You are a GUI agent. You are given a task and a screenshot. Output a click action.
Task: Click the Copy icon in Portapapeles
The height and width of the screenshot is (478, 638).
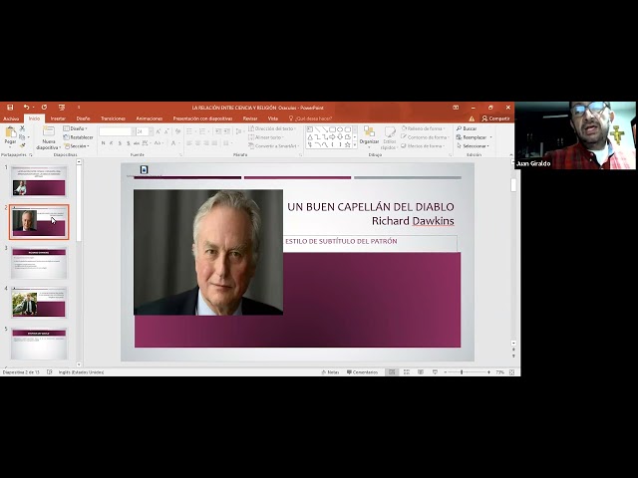(22, 137)
